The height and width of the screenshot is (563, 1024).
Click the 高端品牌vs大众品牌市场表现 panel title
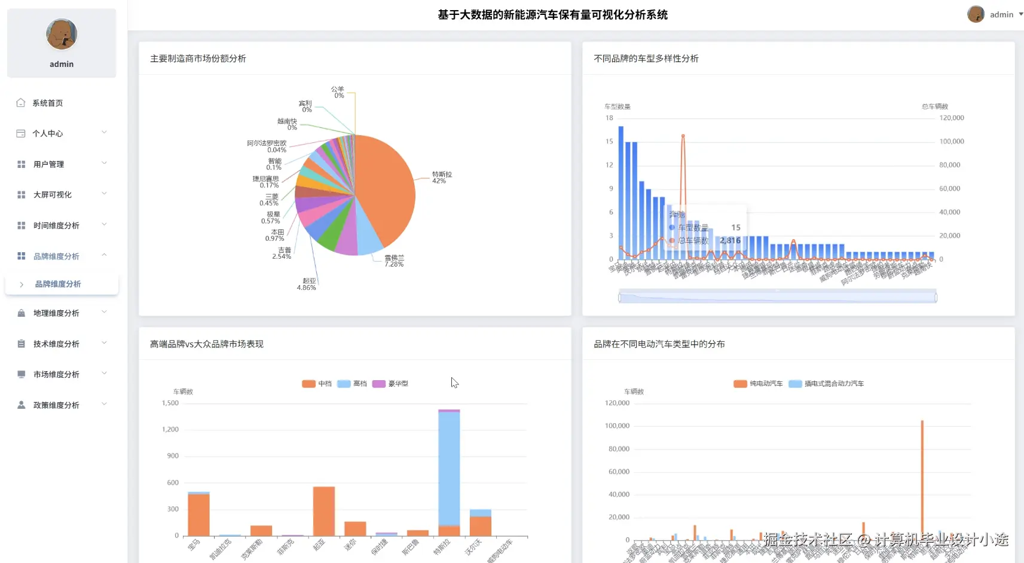[x=207, y=344]
